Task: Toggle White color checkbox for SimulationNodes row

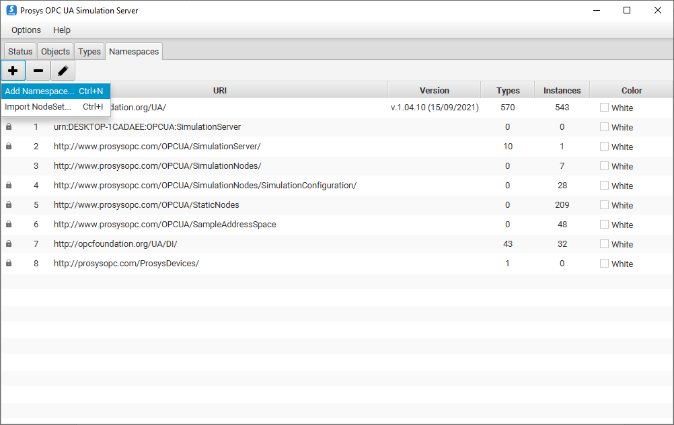Action: (604, 165)
